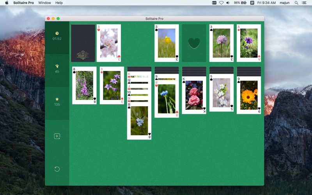Click the Fri 9:34 AM clock
Screen dimensions: 312x195
pos(266,3)
